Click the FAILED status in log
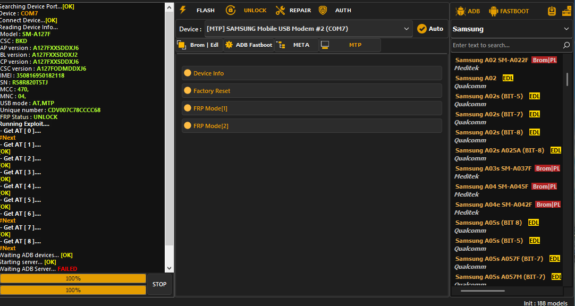The width and height of the screenshot is (575, 306). (67, 269)
